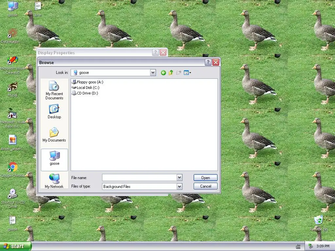Go back to last folder visited
This screenshot has width=335, height=251.
(164, 73)
